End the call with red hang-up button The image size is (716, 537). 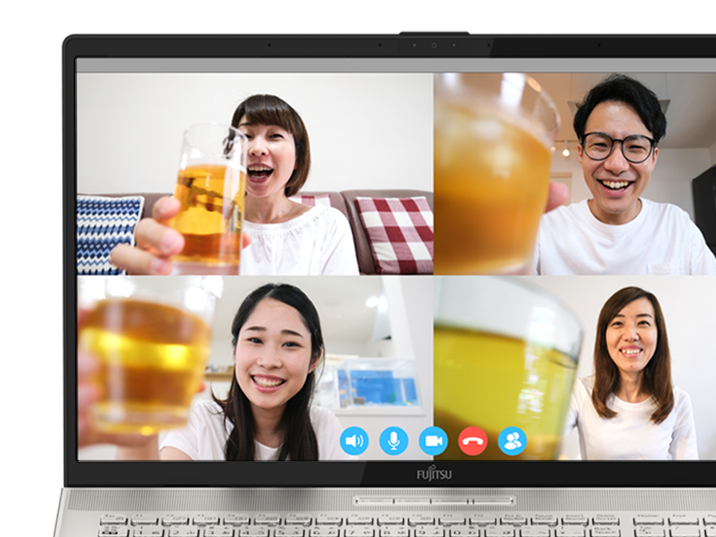click(x=473, y=441)
